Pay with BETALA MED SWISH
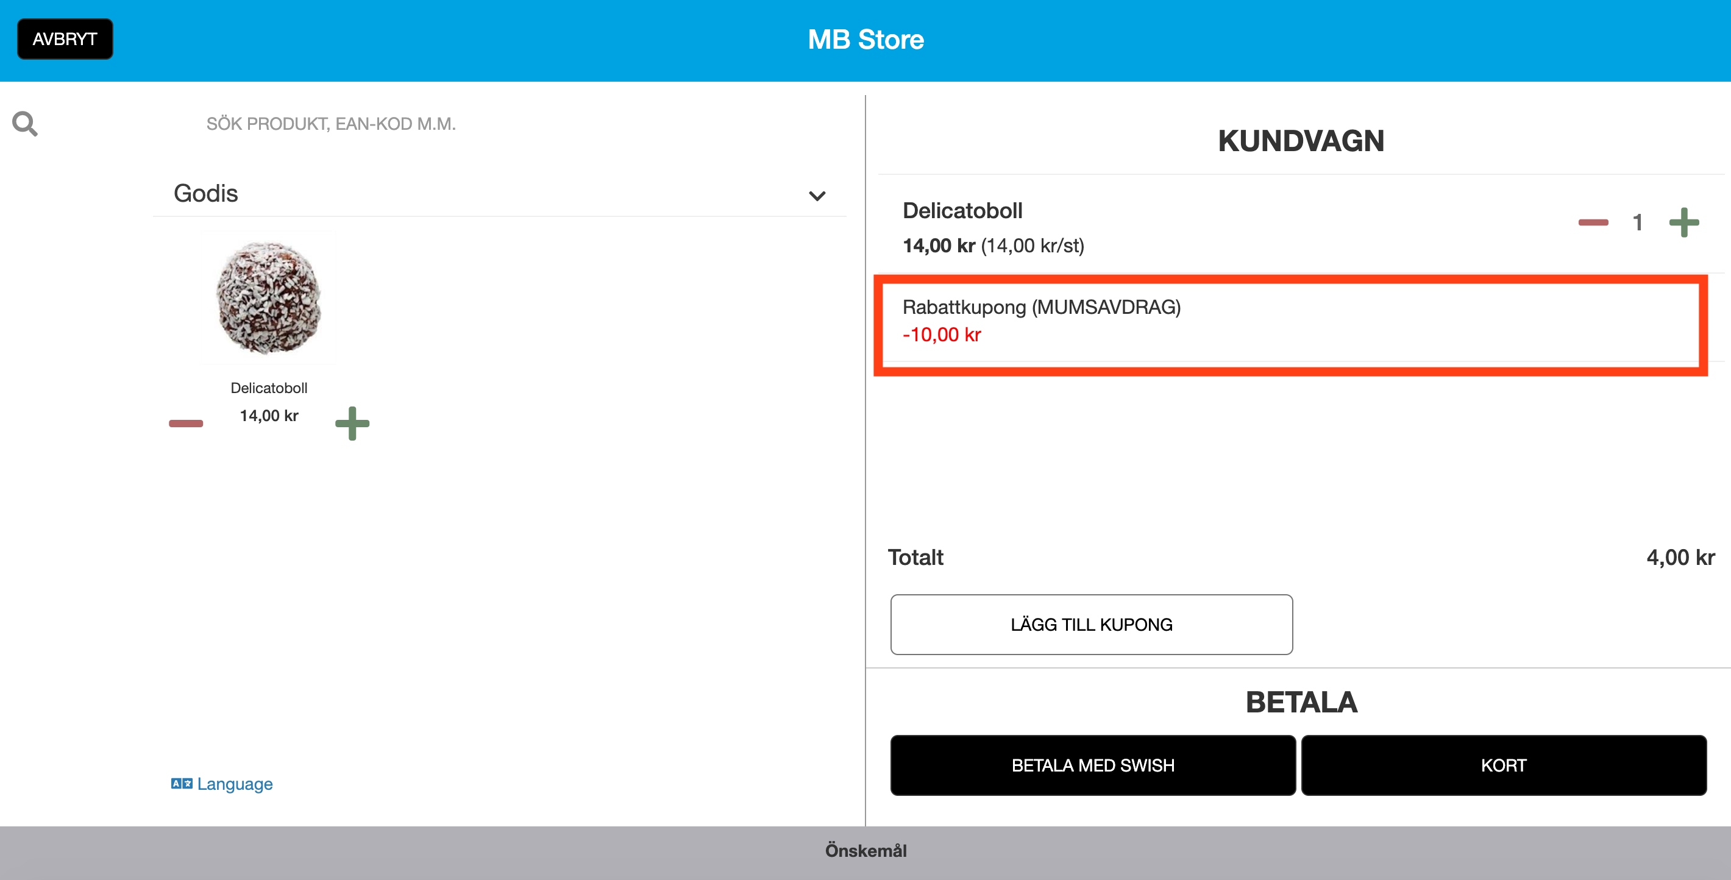1731x880 pixels. pyautogui.click(x=1093, y=765)
